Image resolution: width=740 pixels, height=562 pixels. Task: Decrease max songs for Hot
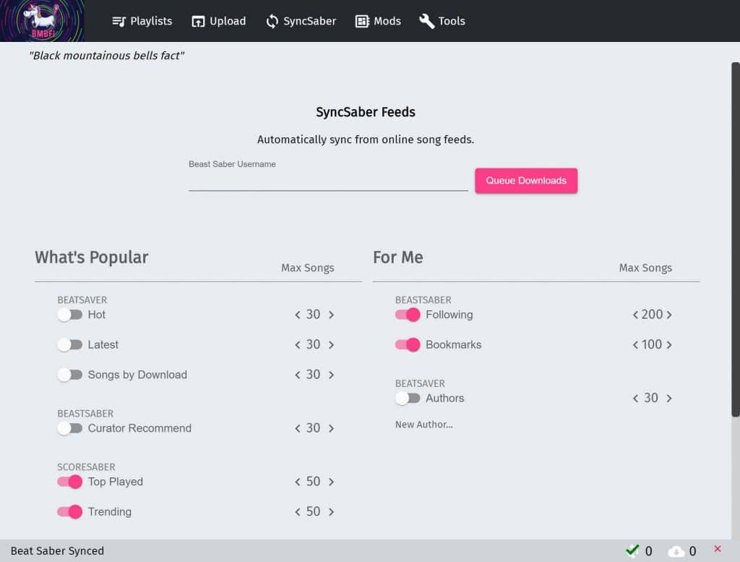(297, 315)
